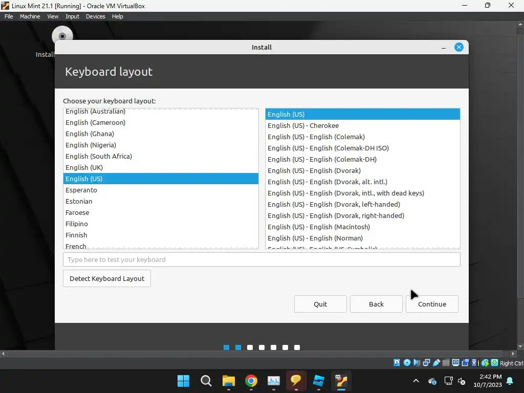Choose the English (Colemak) variant
The width and height of the screenshot is (524, 393).
click(363, 137)
